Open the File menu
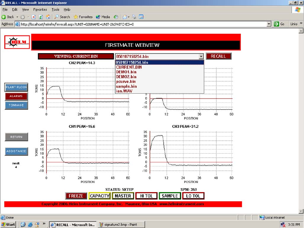 click(x=5, y=9)
